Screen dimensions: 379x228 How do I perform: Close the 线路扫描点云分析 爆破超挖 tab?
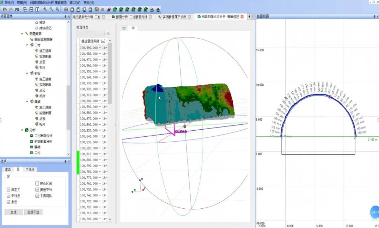pyautogui.click(x=242, y=17)
